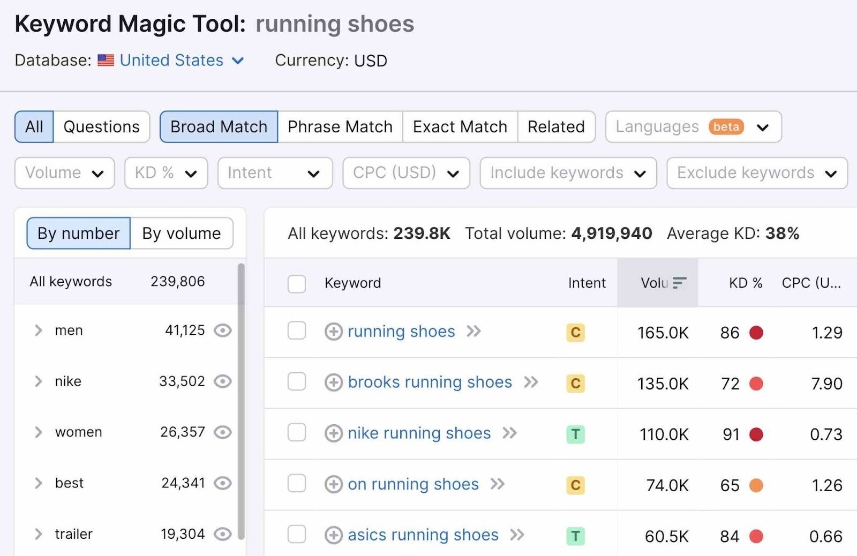This screenshot has height=556, width=857.
Task: Switch to the "By volume" view button
Action: pos(181,233)
